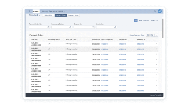Open value help for Created by field
Screen dimensions: 188x106
click(115, 27)
